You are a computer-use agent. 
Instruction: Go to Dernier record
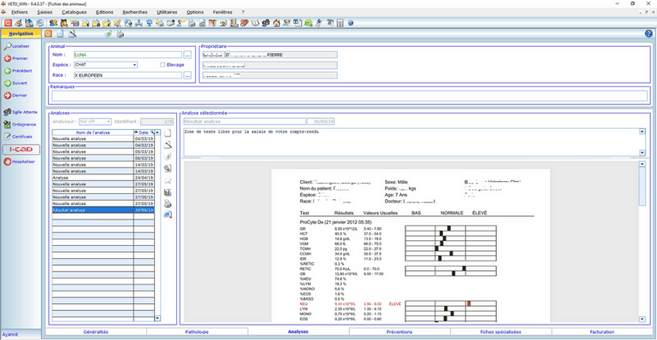point(15,96)
